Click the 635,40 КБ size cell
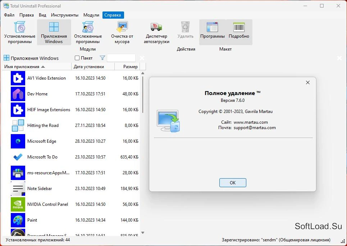The image size is (347, 246). tap(129, 157)
